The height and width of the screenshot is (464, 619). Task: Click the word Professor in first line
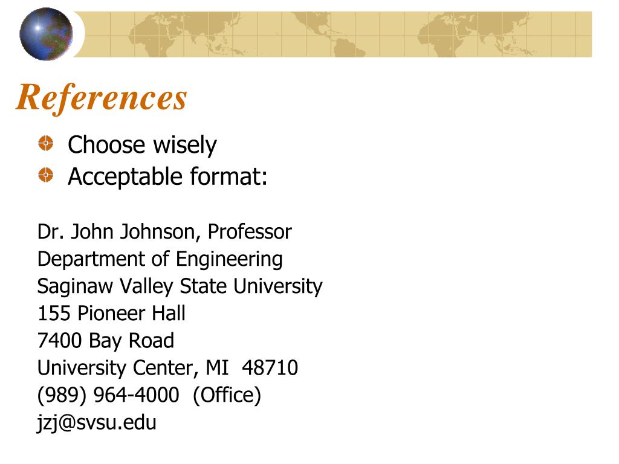[x=250, y=231]
